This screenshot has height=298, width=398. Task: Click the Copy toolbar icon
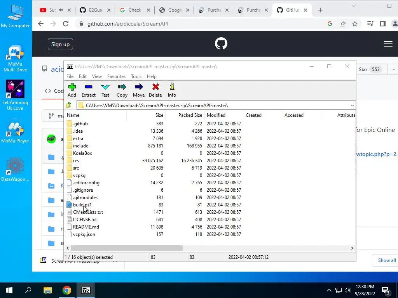(x=122, y=90)
